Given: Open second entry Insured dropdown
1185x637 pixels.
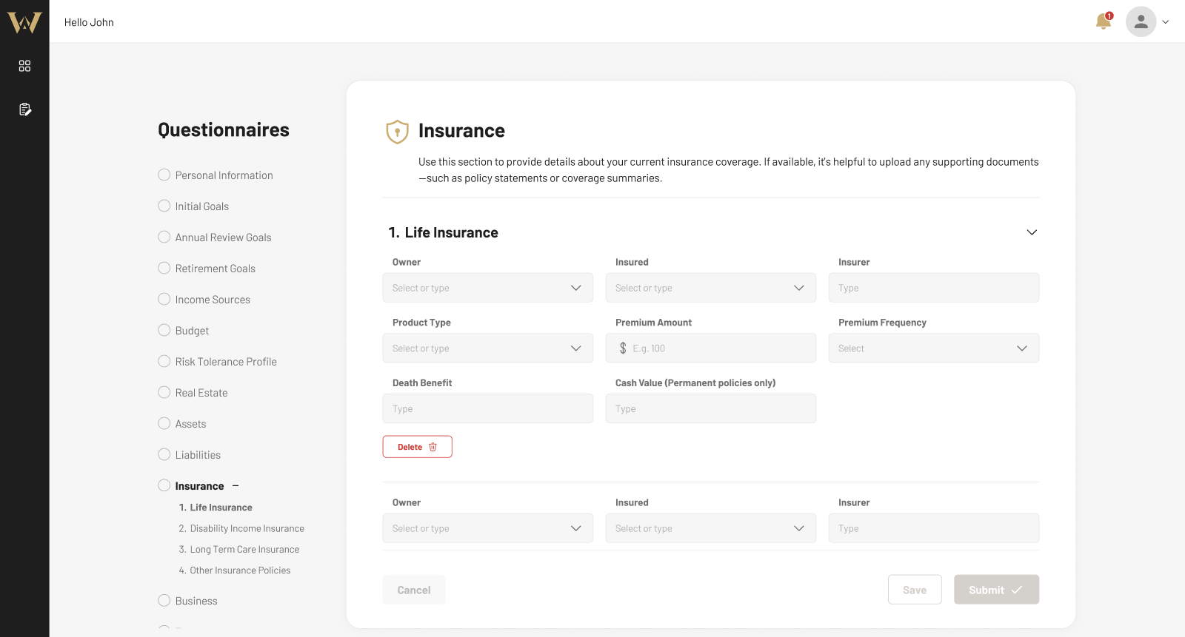Looking at the screenshot, I should pos(711,528).
